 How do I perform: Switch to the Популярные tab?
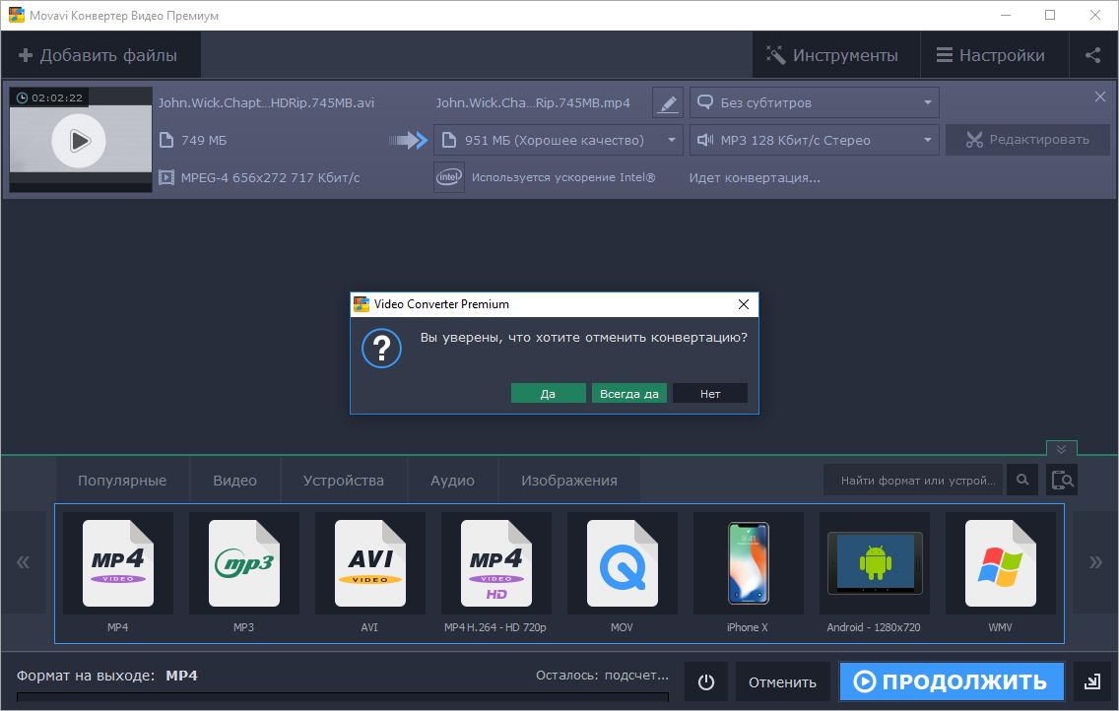(122, 481)
